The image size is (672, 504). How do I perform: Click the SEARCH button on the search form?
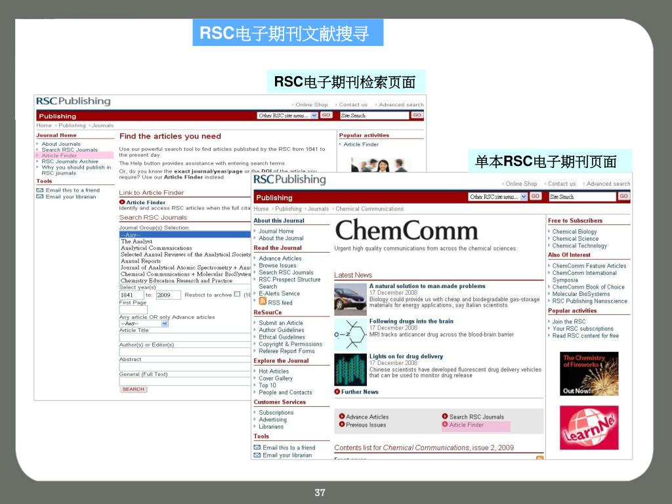tap(133, 389)
